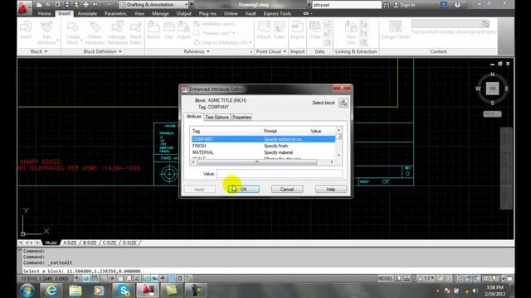Viewport: 531px width, 298px height.
Task: Click the Apply button in the dialog
Action: click(x=199, y=190)
